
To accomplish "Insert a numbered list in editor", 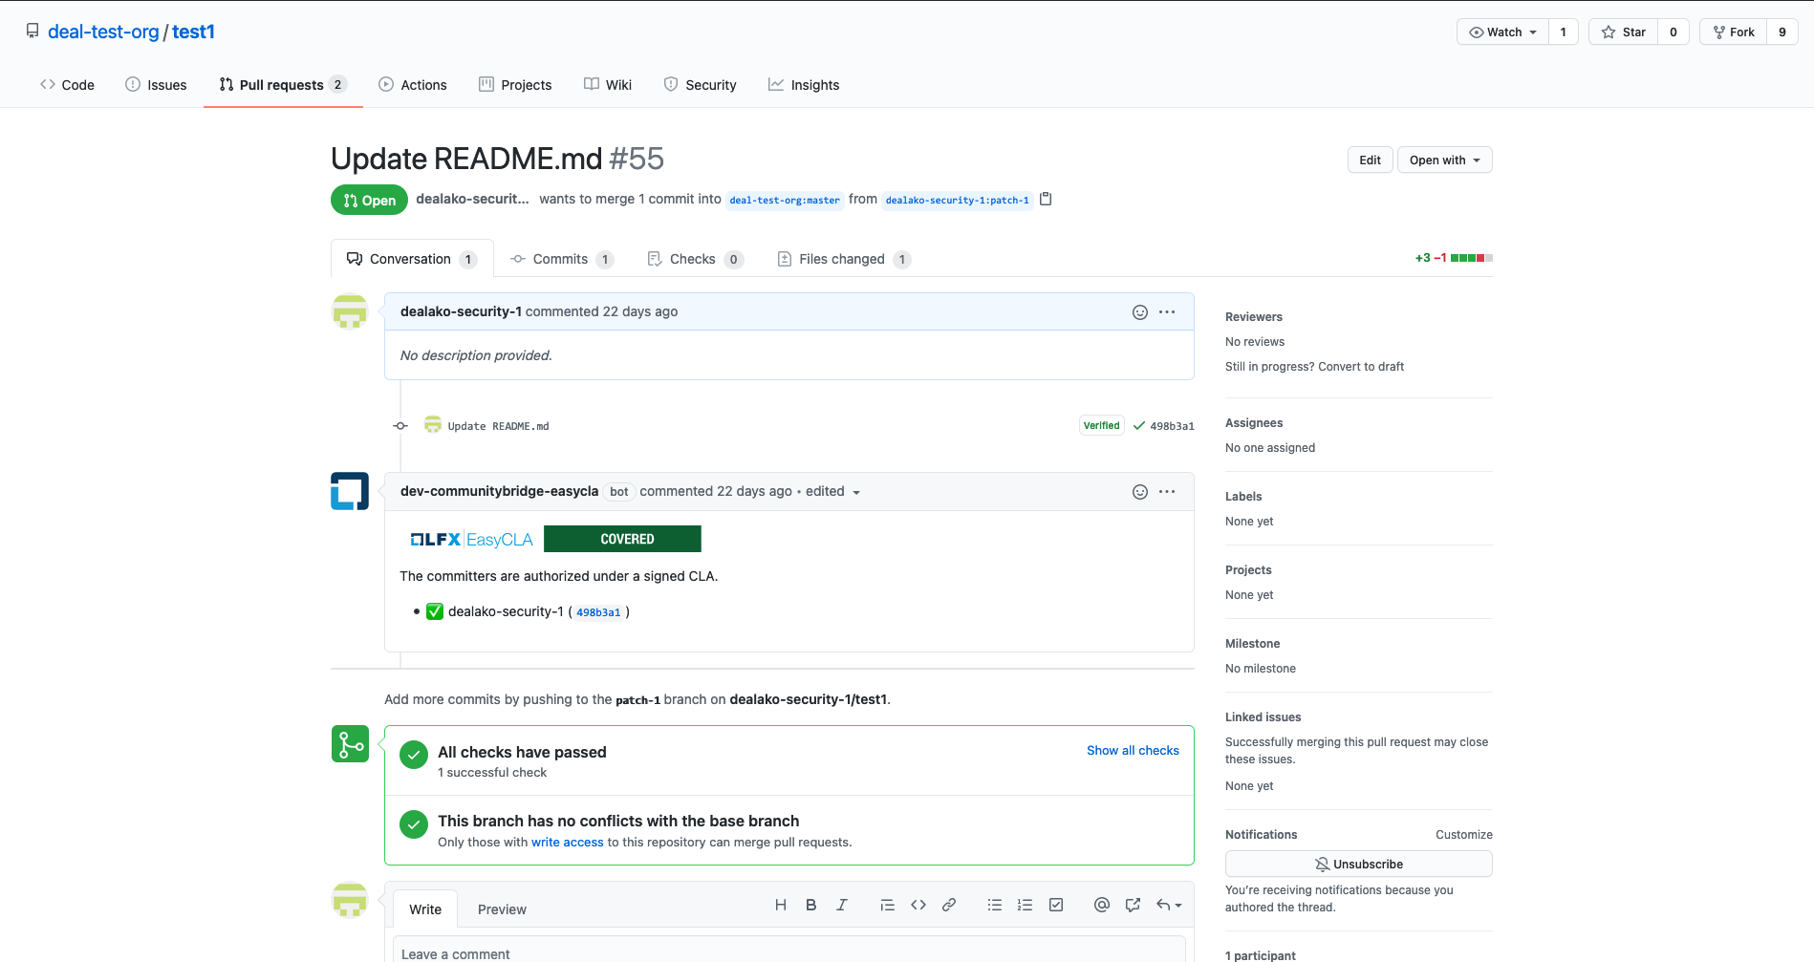I will 1026,905.
